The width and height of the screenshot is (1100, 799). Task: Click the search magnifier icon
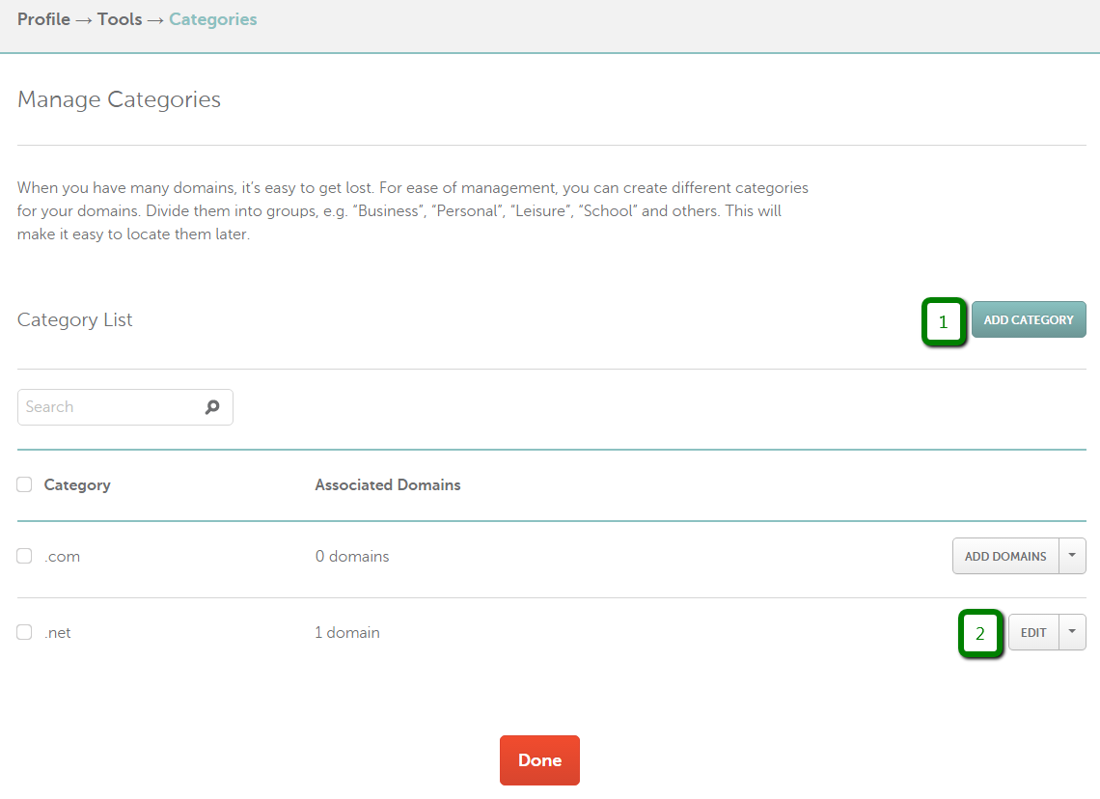(212, 407)
